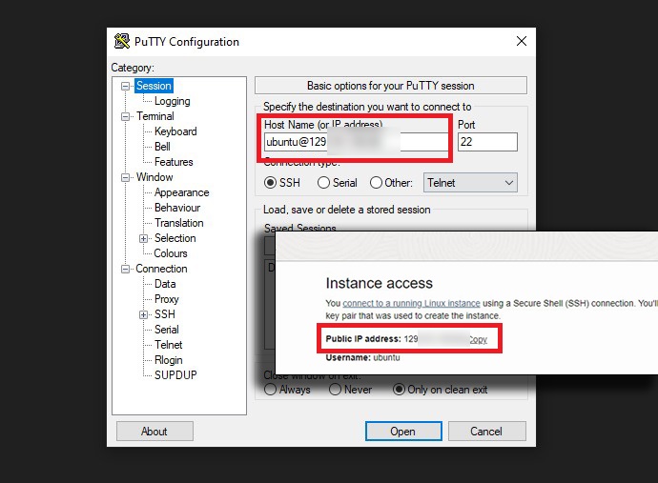Open the Telnet protocol dropdown
The height and width of the screenshot is (483, 658).
(471, 183)
